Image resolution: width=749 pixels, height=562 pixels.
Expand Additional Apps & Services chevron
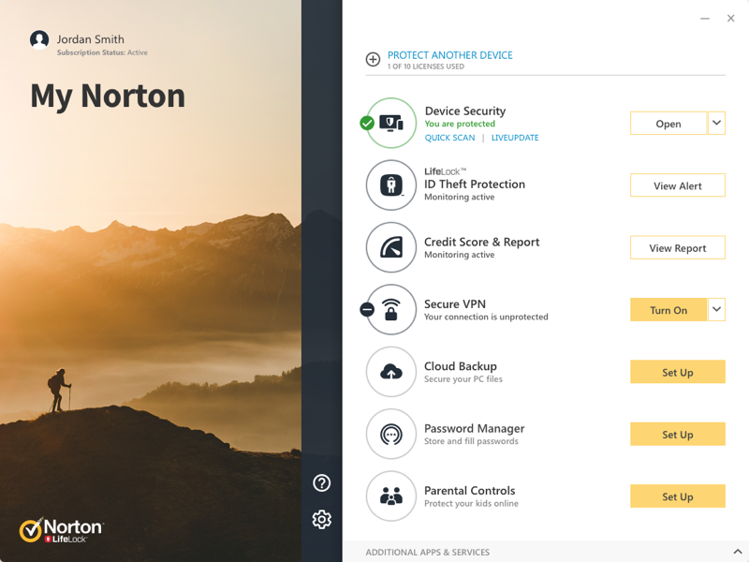coord(738,552)
